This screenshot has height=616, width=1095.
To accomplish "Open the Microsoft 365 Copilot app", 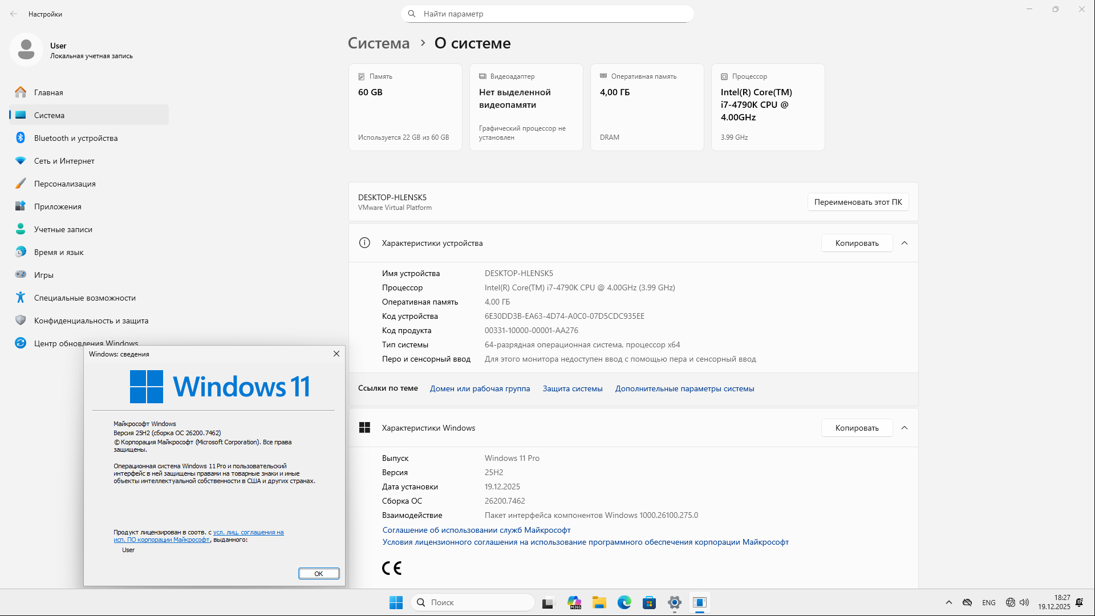I will [574, 602].
